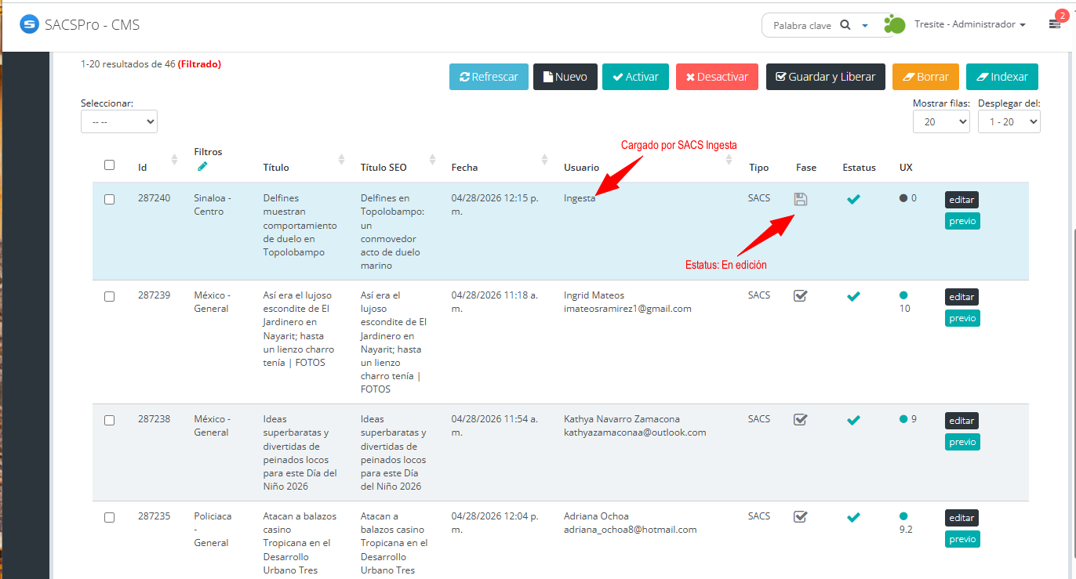Click the UX score dot for 287238

(x=903, y=419)
